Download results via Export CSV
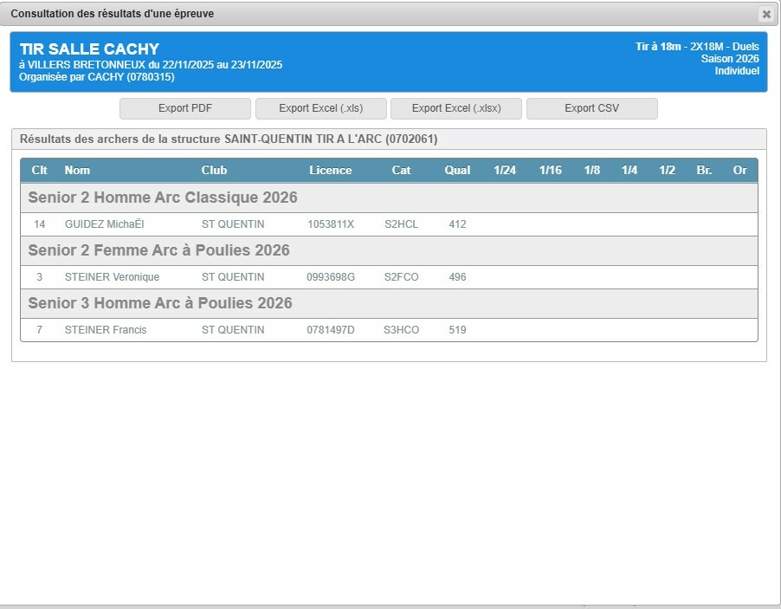Viewport: 781px width, 609px height. coord(591,108)
